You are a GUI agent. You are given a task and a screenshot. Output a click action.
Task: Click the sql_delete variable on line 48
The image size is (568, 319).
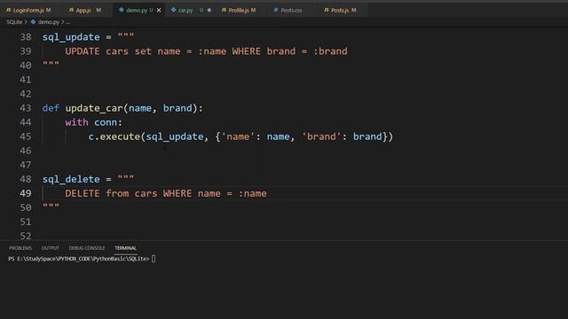[x=71, y=179]
